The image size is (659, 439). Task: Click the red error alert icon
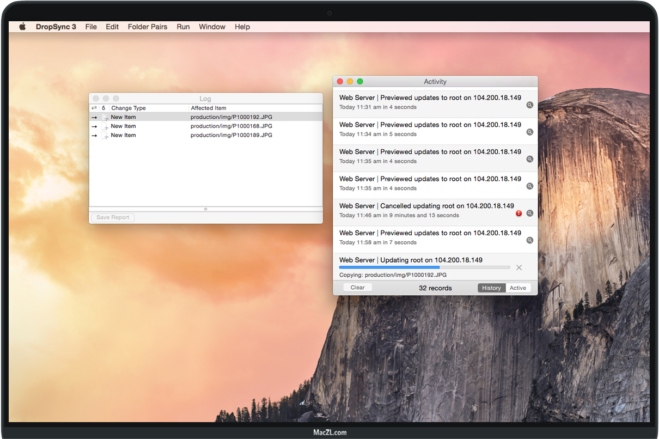point(519,214)
